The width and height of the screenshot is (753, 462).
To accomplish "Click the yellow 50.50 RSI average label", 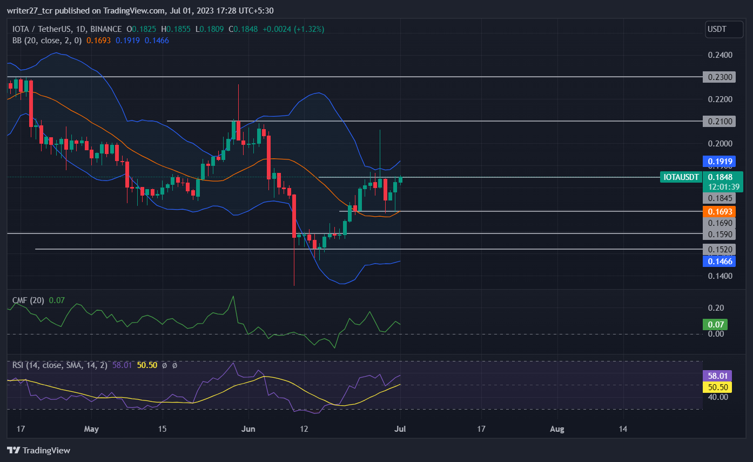I will click(718, 387).
